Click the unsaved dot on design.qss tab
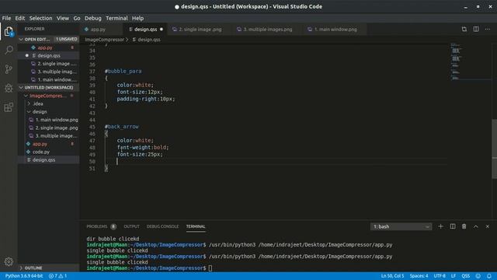The width and height of the screenshot is (497, 280). click(x=162, y=30)
